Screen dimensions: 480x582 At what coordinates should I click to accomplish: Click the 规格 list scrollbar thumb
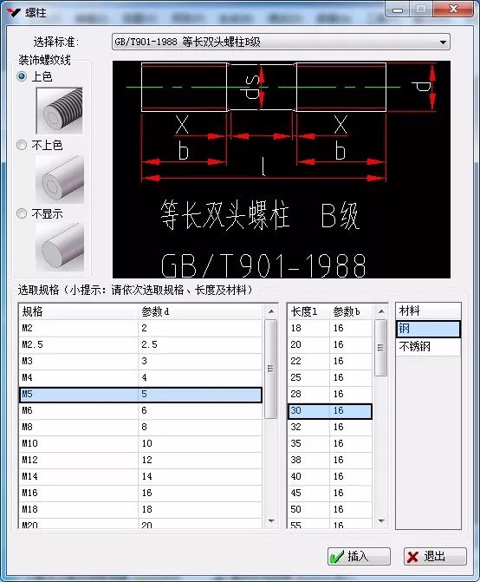tap(271, 369)
